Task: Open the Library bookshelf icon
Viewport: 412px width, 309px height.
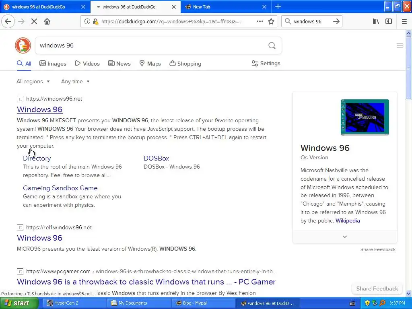Action: (x=376, y=22)
